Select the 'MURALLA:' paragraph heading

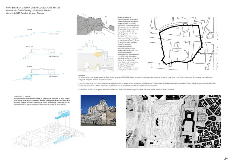coord(82,75)
